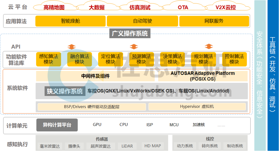
Task: Click the 安全体系 vertical bar
Action: [x=260, y=76]
